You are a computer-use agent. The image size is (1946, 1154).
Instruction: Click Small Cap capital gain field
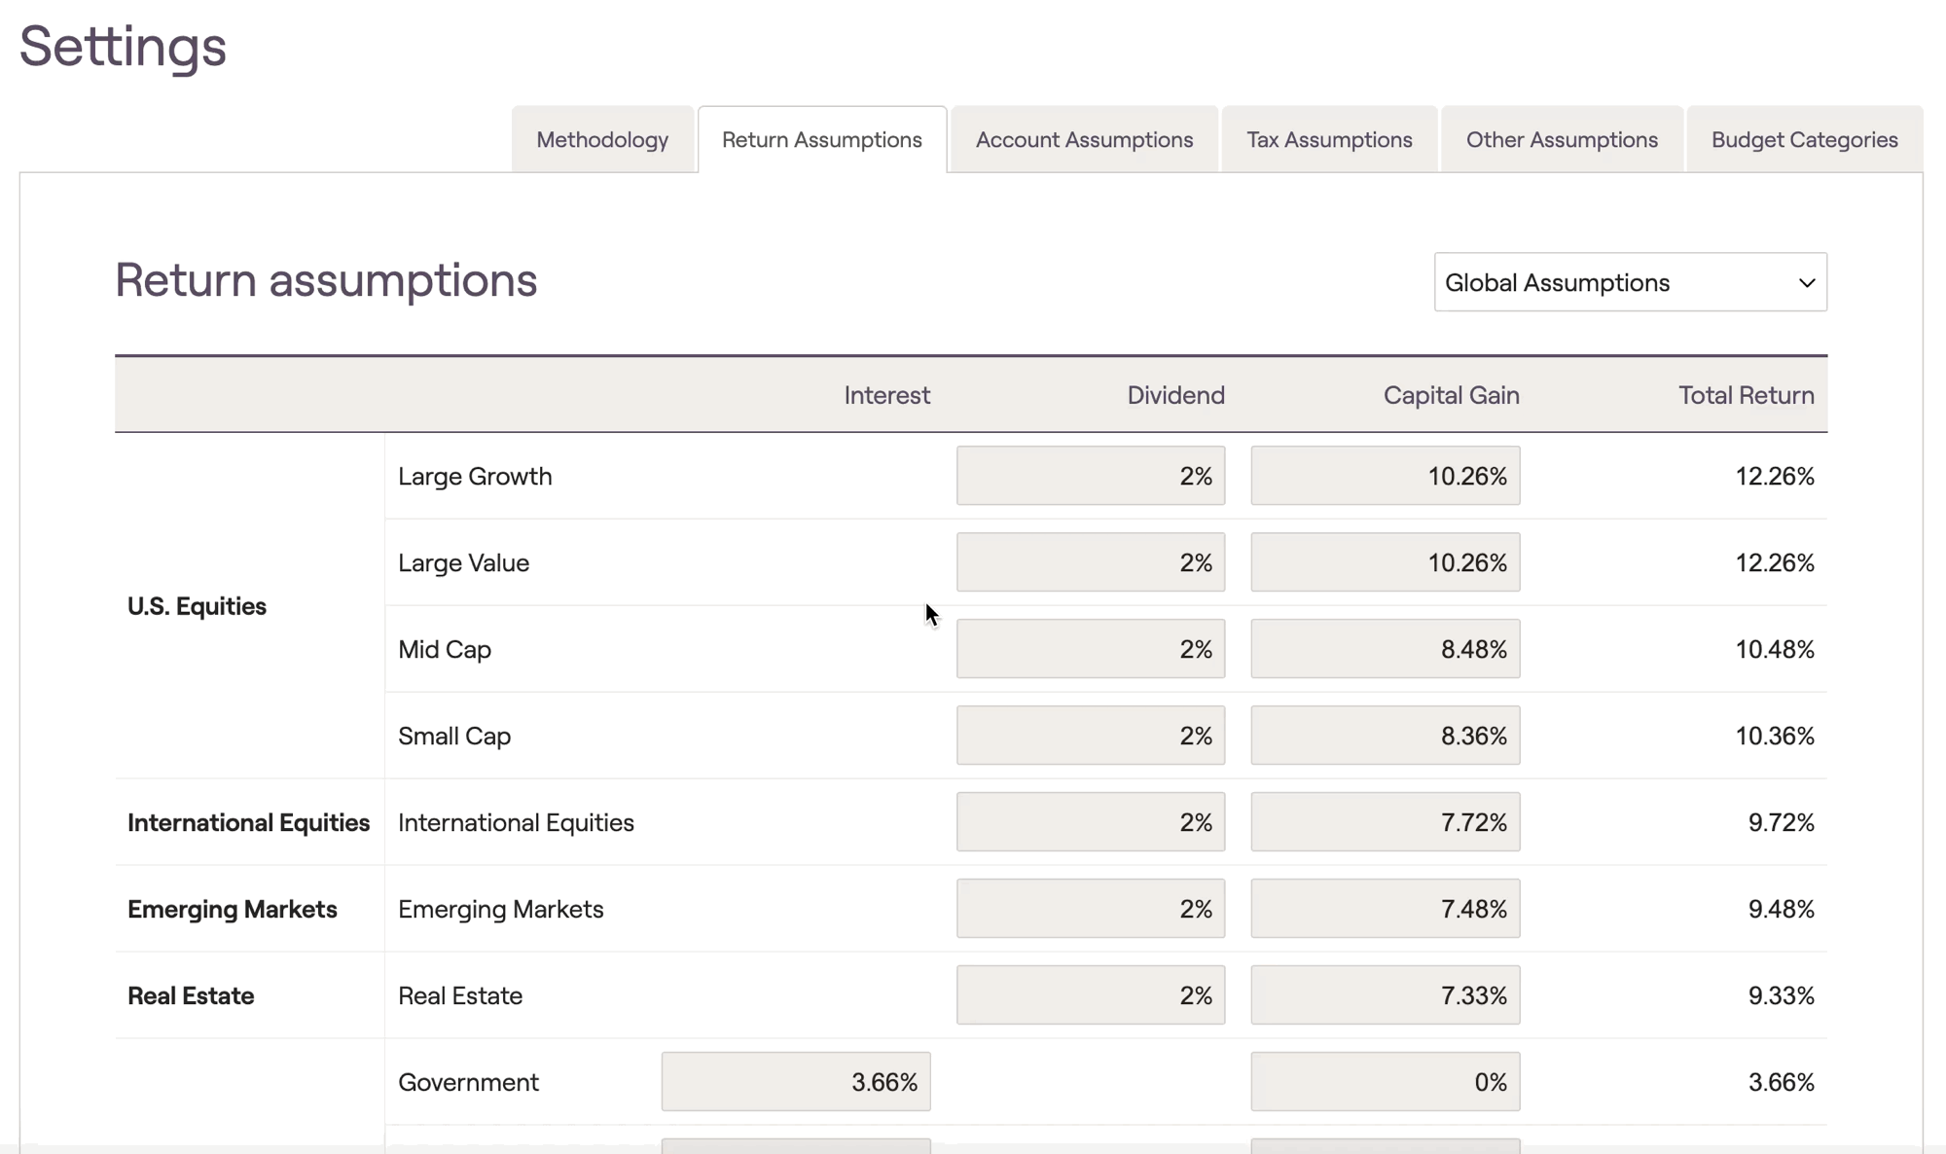tap(1385, 736)
